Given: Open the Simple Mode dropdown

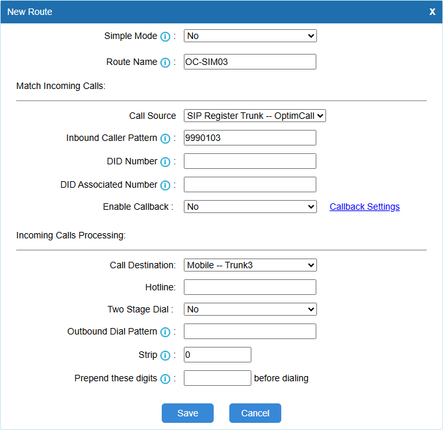Looking at the screenshot, I should click(250, 36).
